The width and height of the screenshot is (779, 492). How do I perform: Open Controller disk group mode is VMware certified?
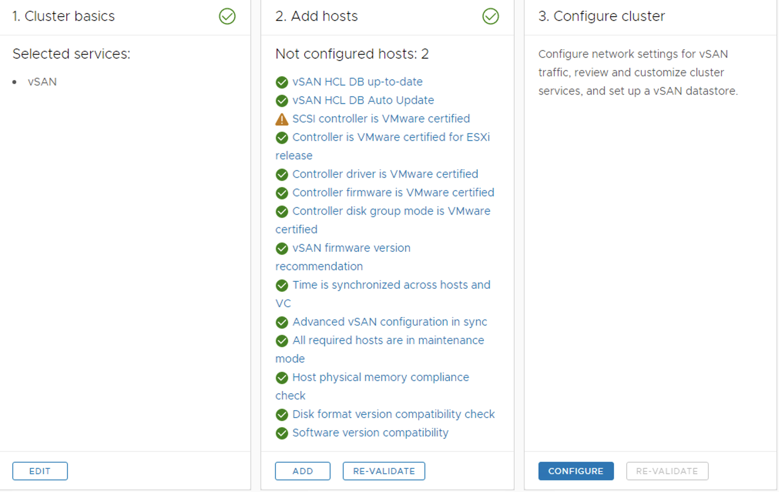pyautogui.click(x=383, y=220)
